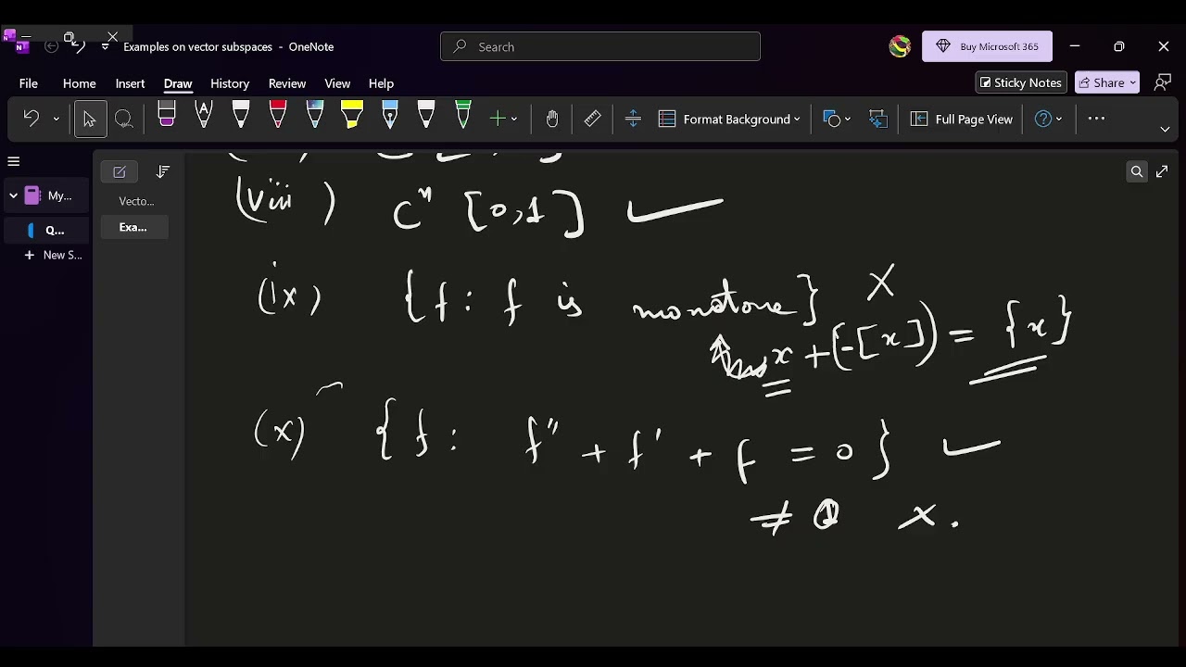Collapse the ribbon with the chevron
1186x667 pixels.
click(x=1165, y=130)
